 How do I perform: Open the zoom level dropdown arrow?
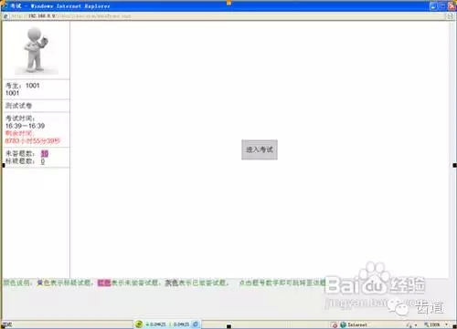coord(447,324)
